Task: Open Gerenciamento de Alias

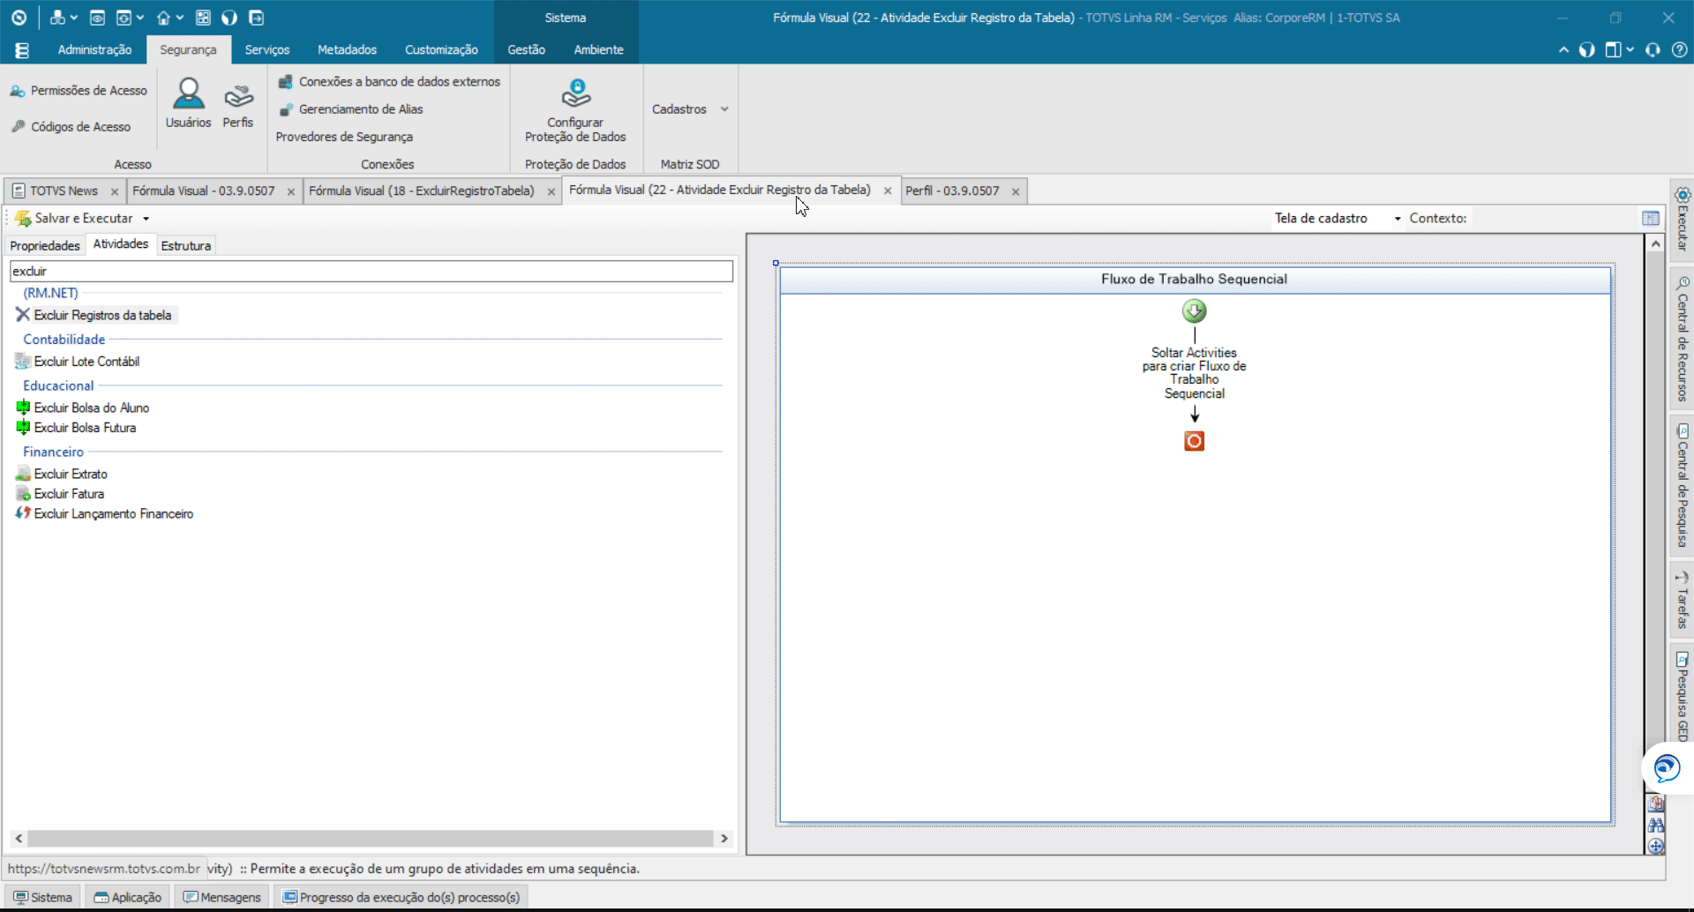Action: click(x=350, y=109)
